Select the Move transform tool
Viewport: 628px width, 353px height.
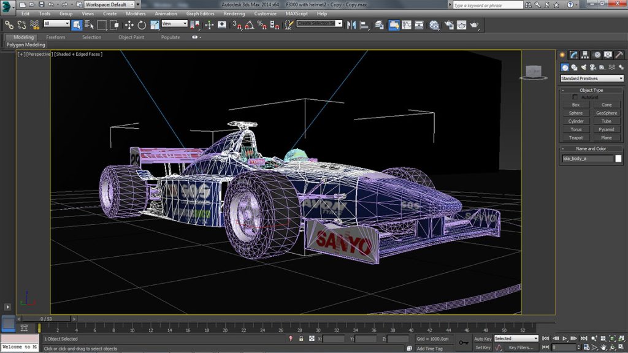(x=129, y=25)
